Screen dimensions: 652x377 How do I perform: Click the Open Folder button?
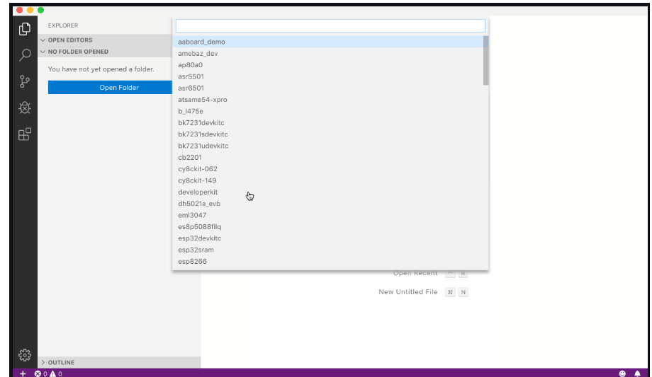tap(110, 87)
